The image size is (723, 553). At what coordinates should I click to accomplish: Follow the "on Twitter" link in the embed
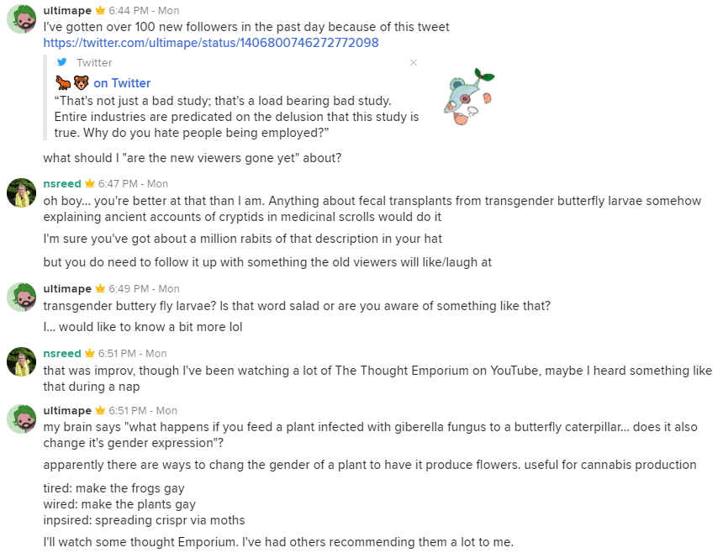[x=122, y=82]
